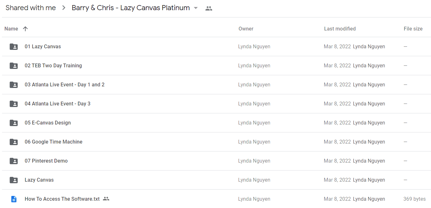The width and height of the screenshot is (431, 208).
Task: Click the breadcrumb chevron after Shared with me
Action: (64, 8)
